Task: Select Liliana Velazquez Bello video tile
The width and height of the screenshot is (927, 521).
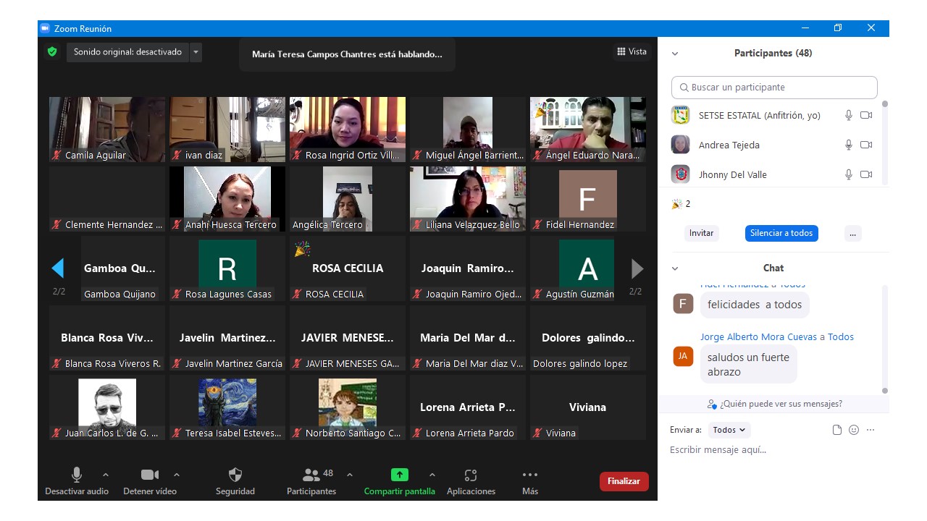Action: (x=468, y=199)
